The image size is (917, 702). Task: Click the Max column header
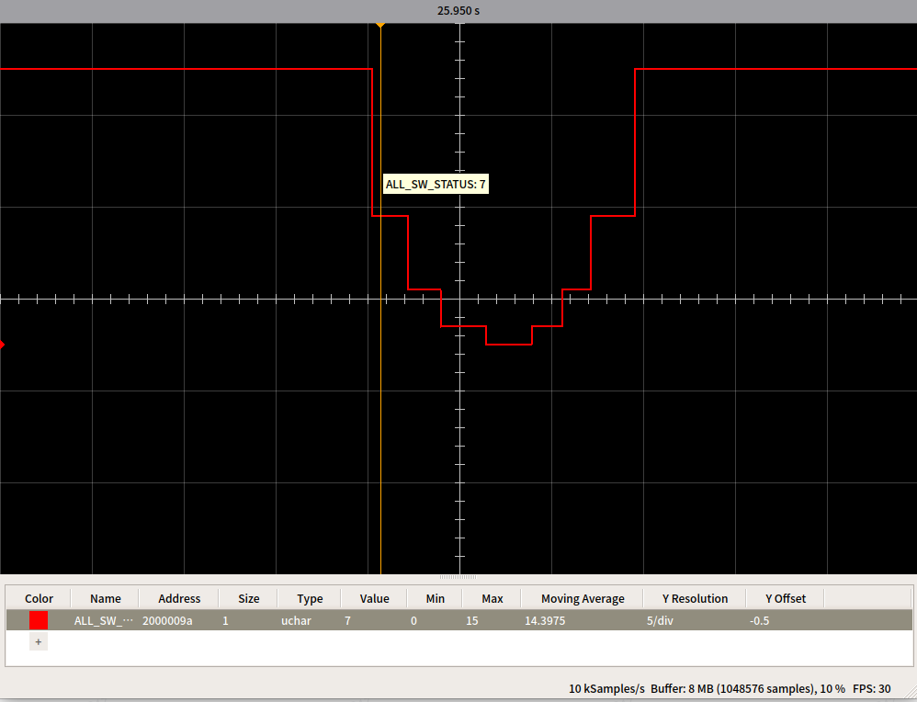492,598
